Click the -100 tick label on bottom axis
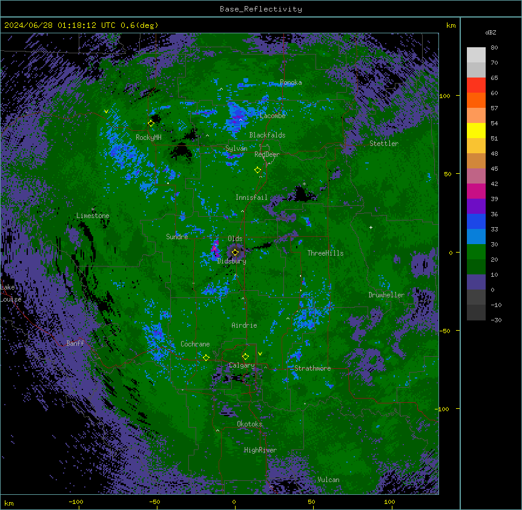The width and height of the screenshot is (522, 510). point(76,502)
